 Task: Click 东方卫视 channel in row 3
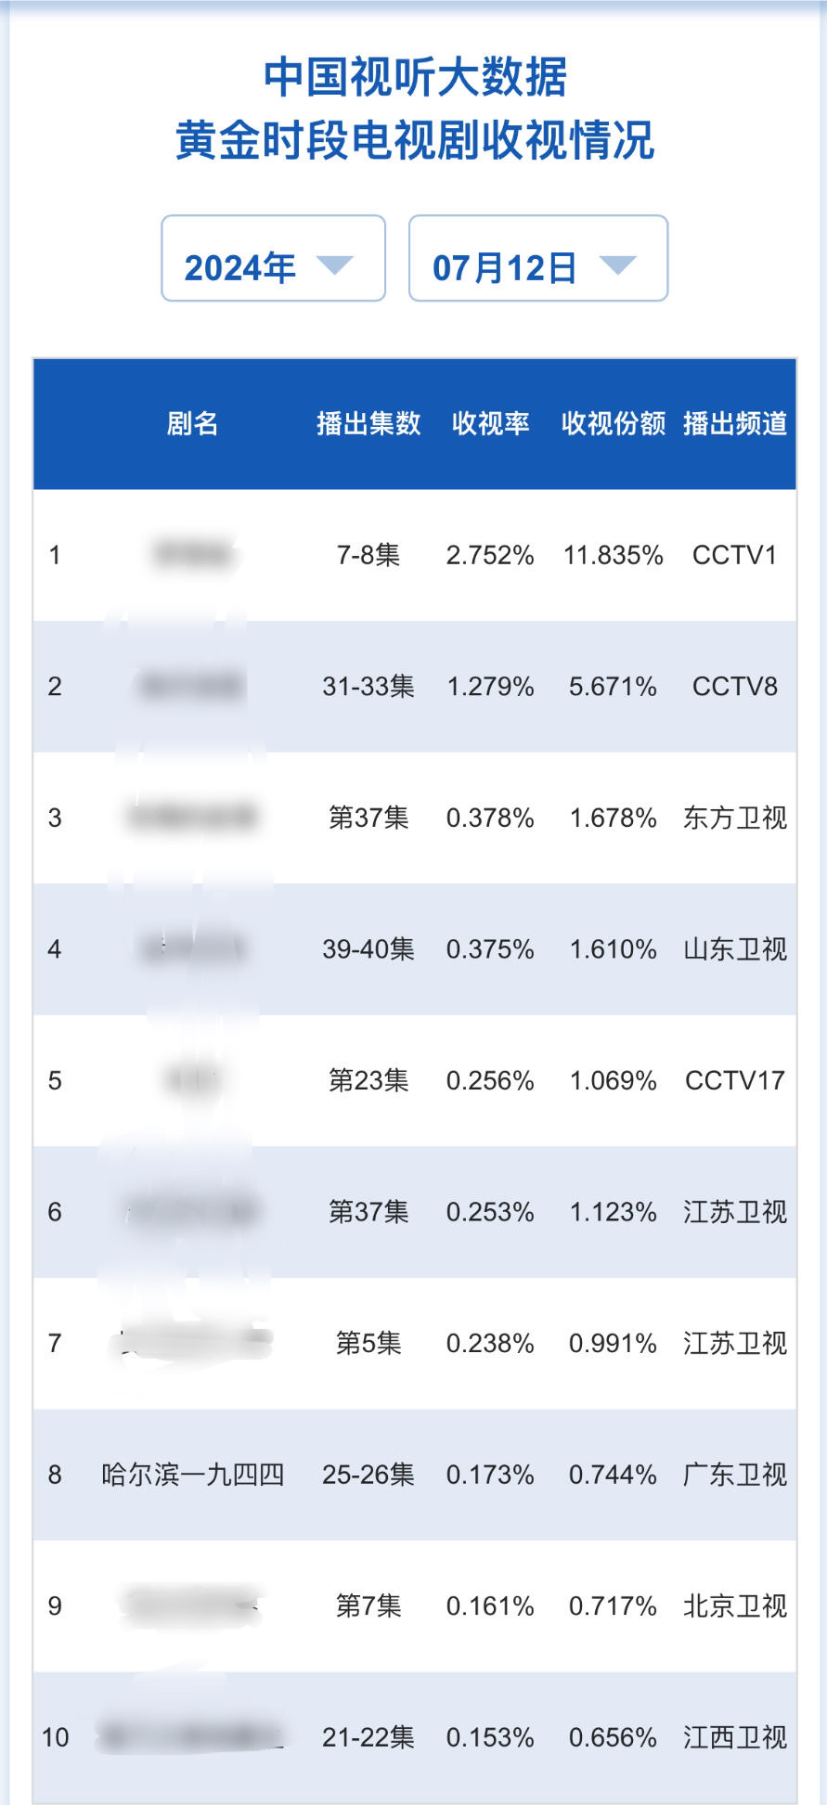(735, 818)
